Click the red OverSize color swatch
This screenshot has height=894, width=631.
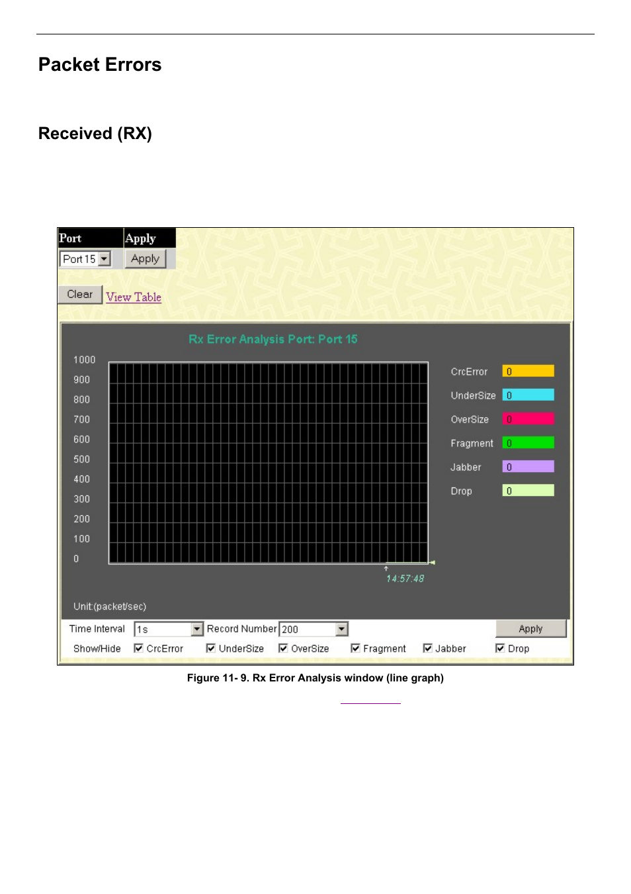528,419
